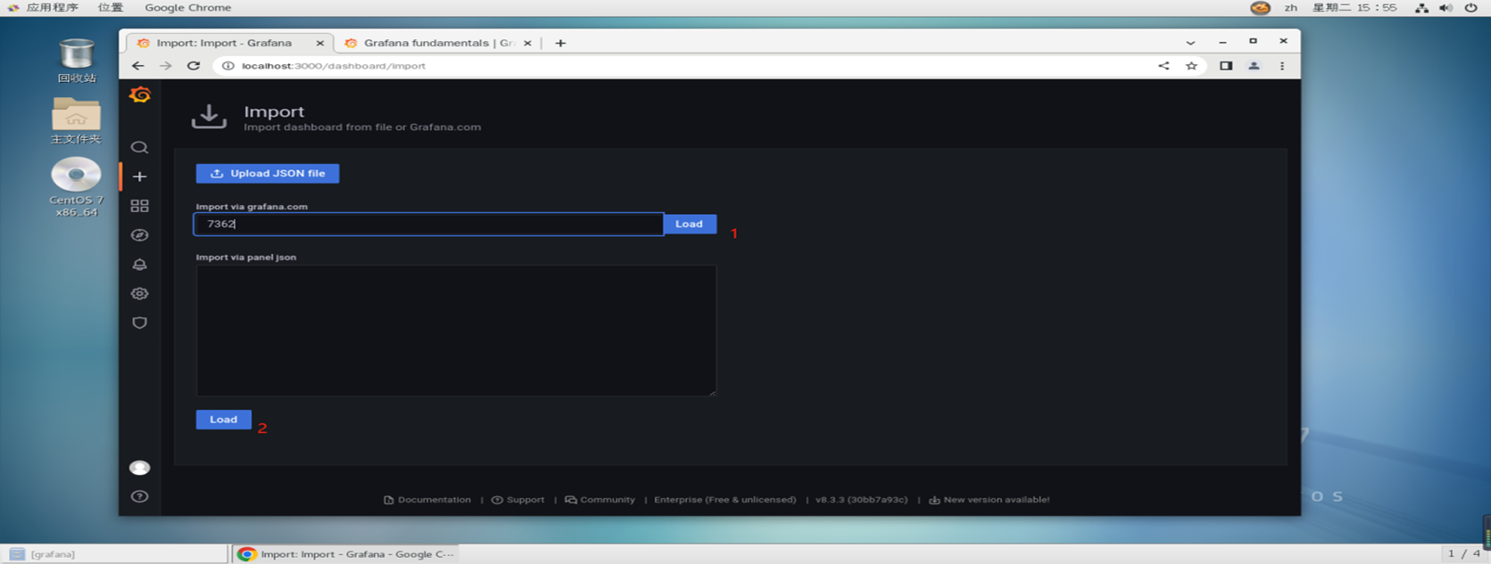The height and width of the screenshot is (564, 1491).
Task: Open the Create plus sidebar icon
Action: pos(139,176)
